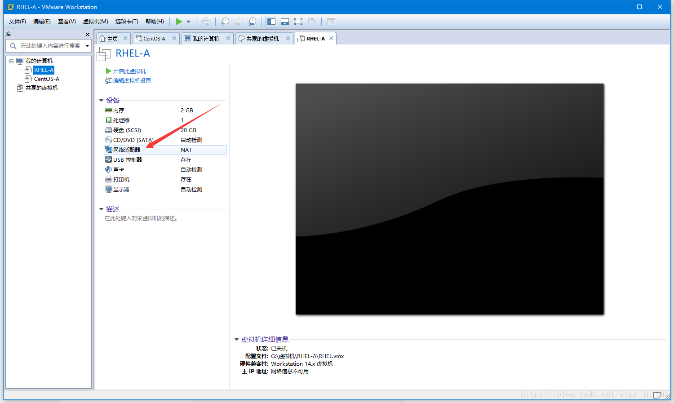Click the display monitor icon
This screenshot has width=674, height=403.
(109, 189)
